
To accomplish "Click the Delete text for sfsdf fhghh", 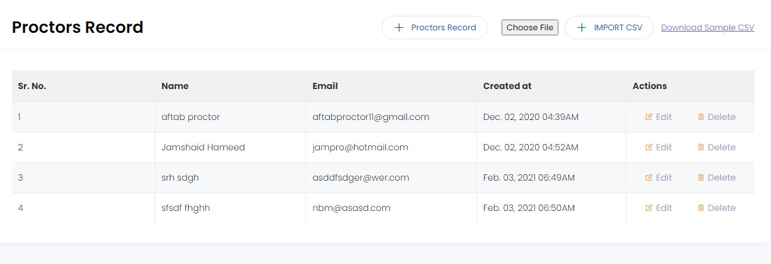I will tap(721, 208).
